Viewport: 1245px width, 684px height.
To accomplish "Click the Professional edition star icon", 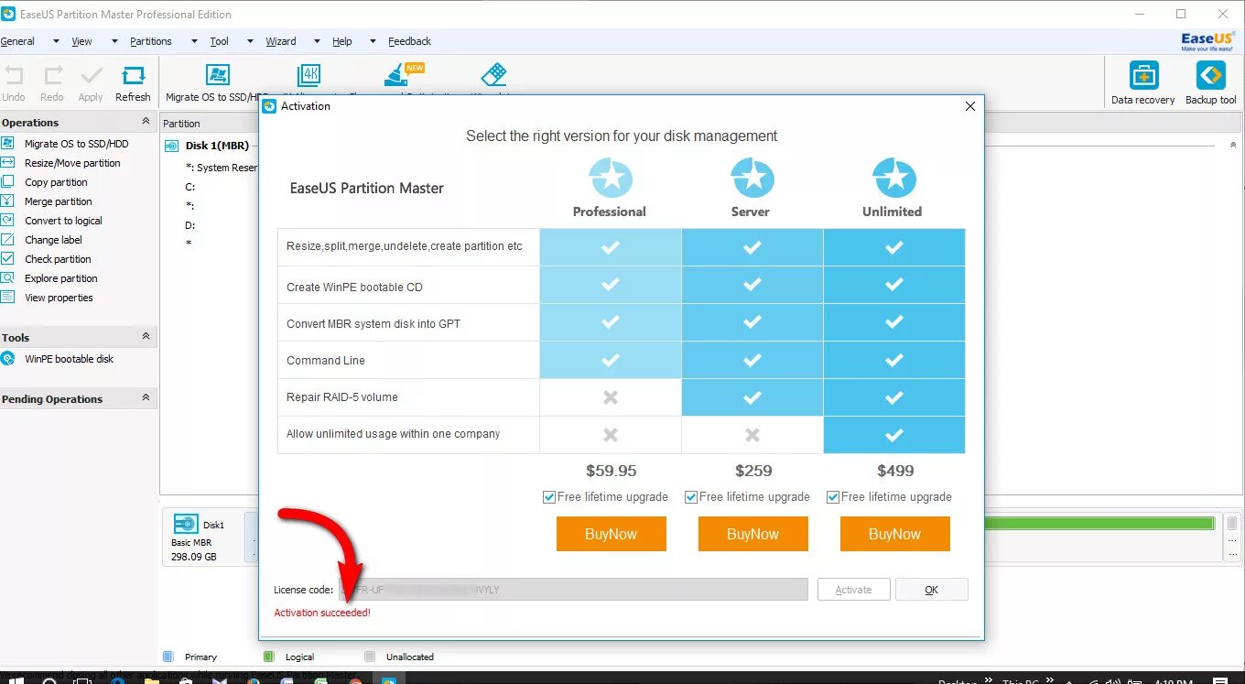I will tap(609, 178).
